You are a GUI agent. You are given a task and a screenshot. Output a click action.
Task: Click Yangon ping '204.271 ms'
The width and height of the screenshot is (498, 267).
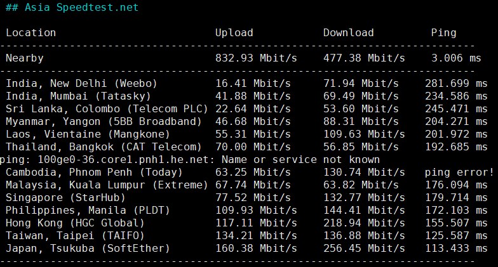tap(456, 122)
